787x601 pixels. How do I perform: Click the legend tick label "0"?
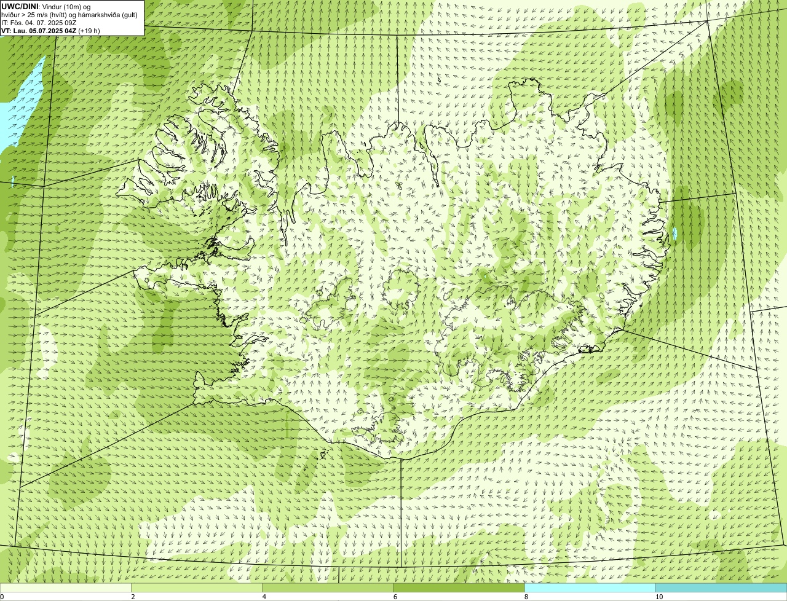tap(2, 597)
